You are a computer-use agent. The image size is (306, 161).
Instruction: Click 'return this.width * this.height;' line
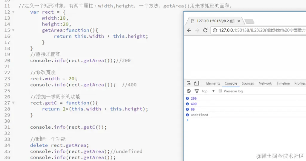(101, 36)
